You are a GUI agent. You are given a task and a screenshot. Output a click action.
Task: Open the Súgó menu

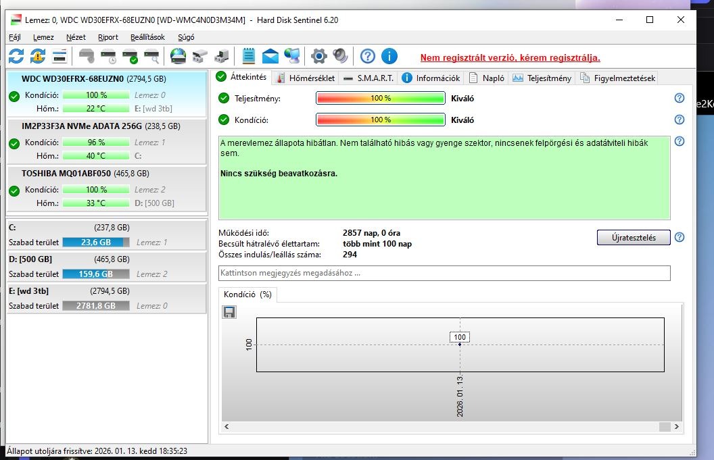point(186,37)
